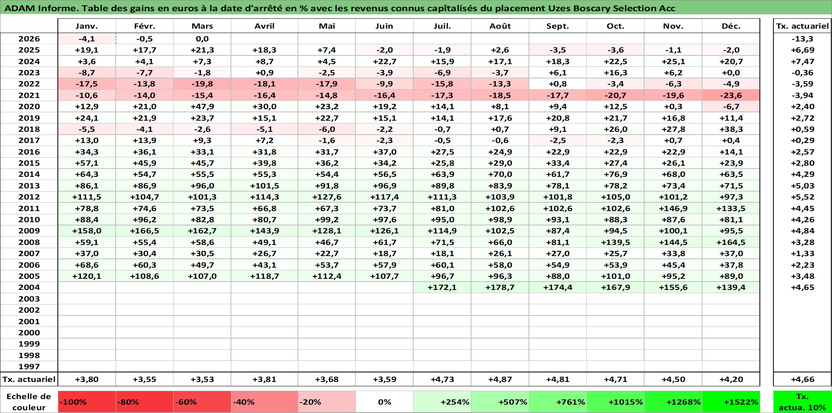Click the 'Tx. actuariel' right column header
832x413 pixels.
pyautogui.click(x=802, y=26)
